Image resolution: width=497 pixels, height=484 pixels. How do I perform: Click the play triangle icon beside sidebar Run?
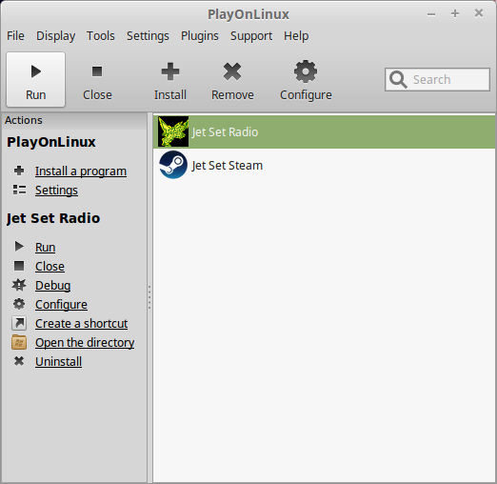pyautogui.click(x=19, y=247)
